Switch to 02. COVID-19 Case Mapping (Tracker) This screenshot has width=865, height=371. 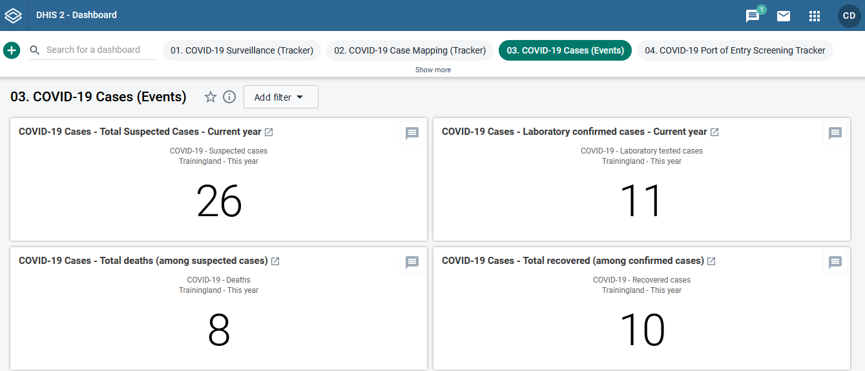tap(410, 50)
